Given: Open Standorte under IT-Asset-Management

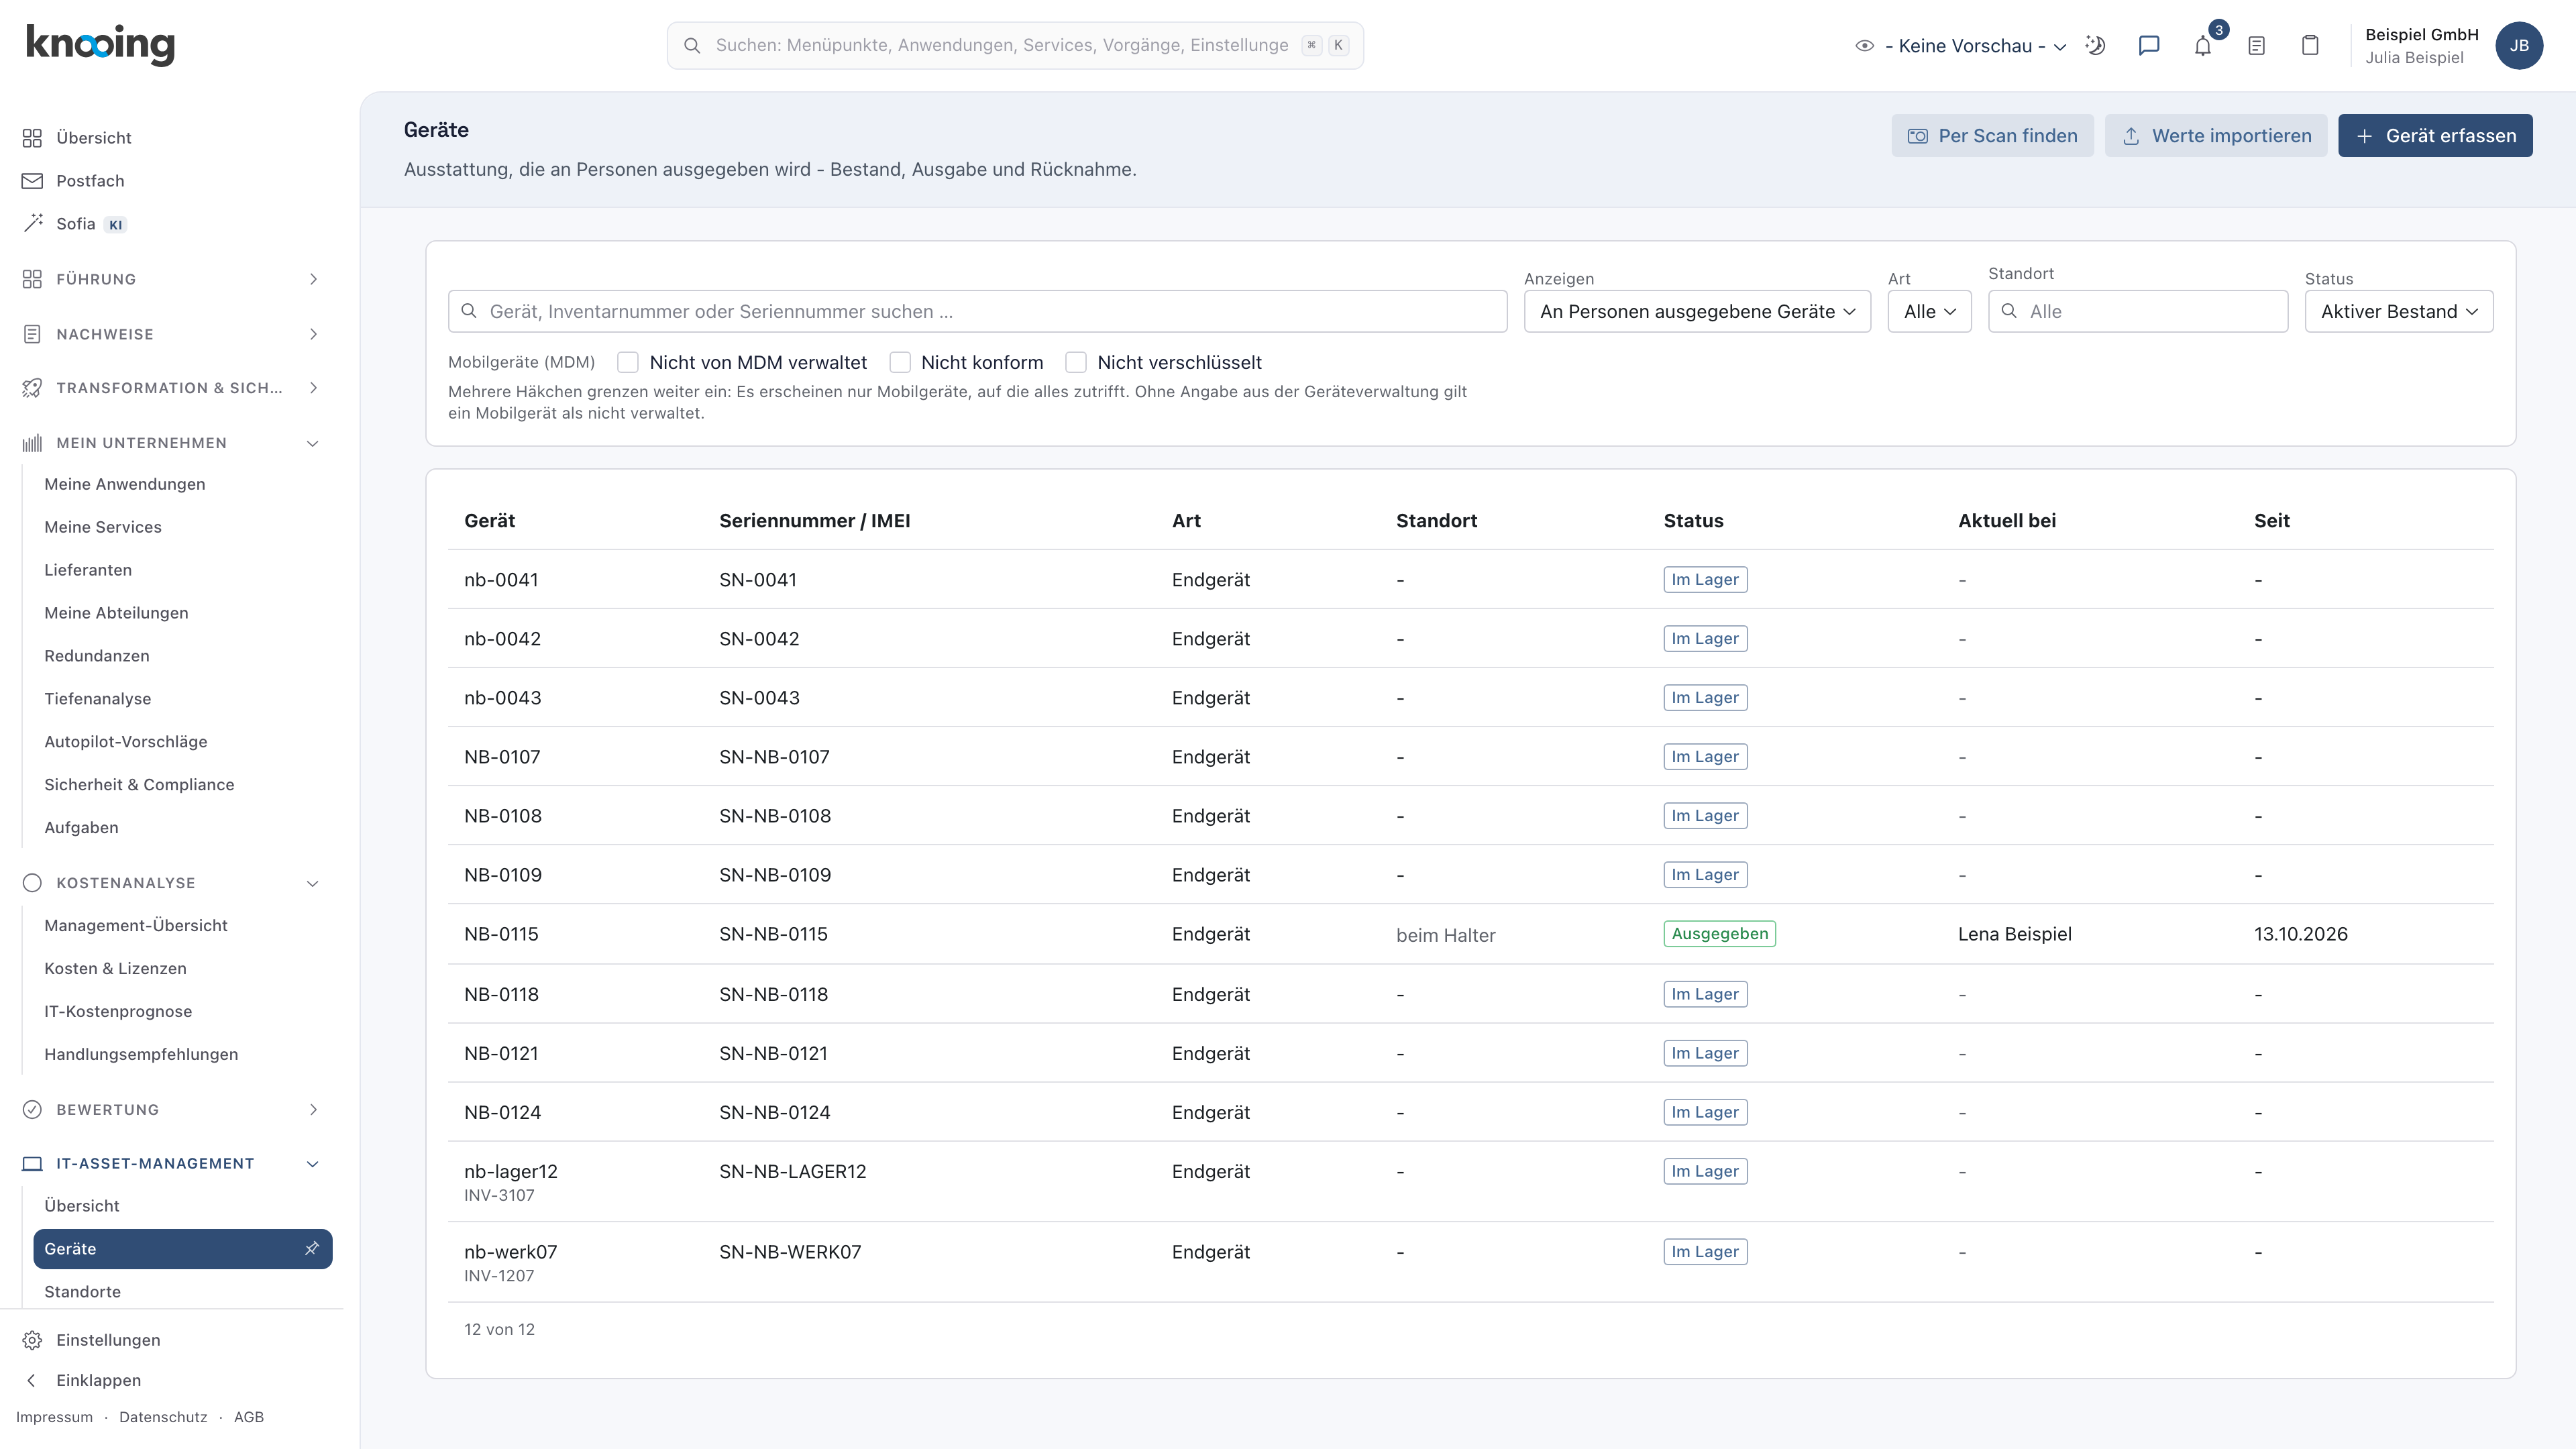Looking at the screenshot, I should point(83,1291).
